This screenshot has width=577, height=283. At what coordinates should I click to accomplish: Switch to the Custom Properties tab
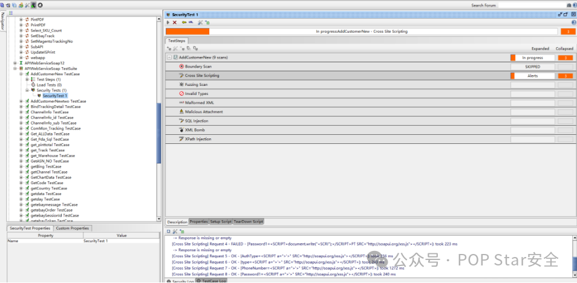[x=73, y=229]
